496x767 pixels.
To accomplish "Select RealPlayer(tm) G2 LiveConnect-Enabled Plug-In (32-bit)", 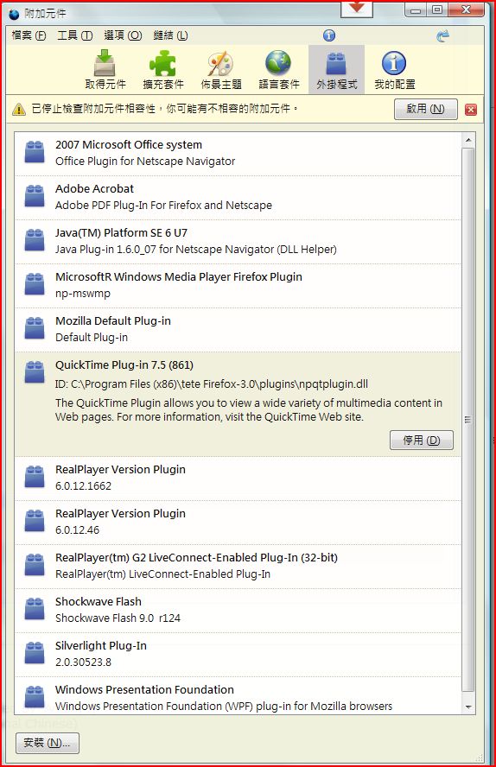I will point(238,567).
